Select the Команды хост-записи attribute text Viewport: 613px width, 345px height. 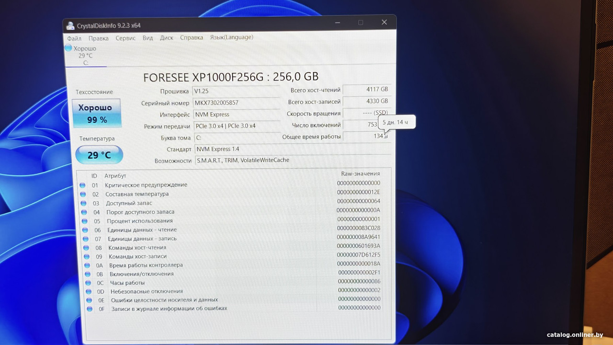pos(137,256)
